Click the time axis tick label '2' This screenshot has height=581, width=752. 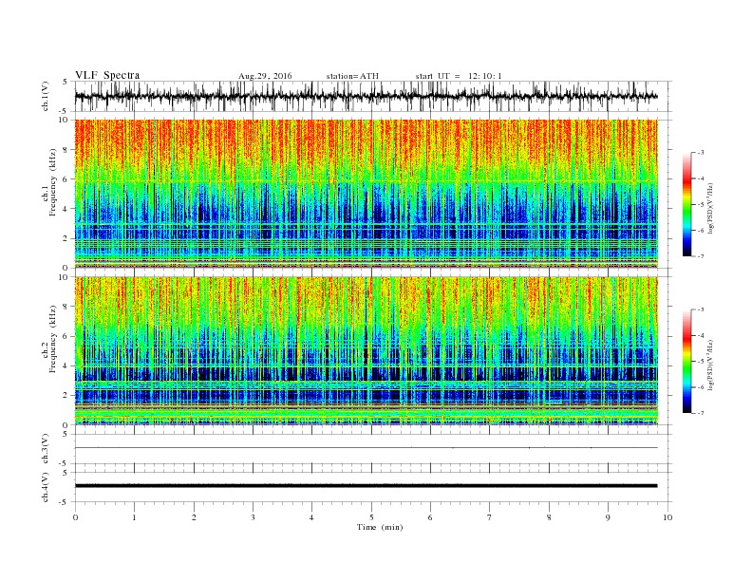(x=194, y=517)
